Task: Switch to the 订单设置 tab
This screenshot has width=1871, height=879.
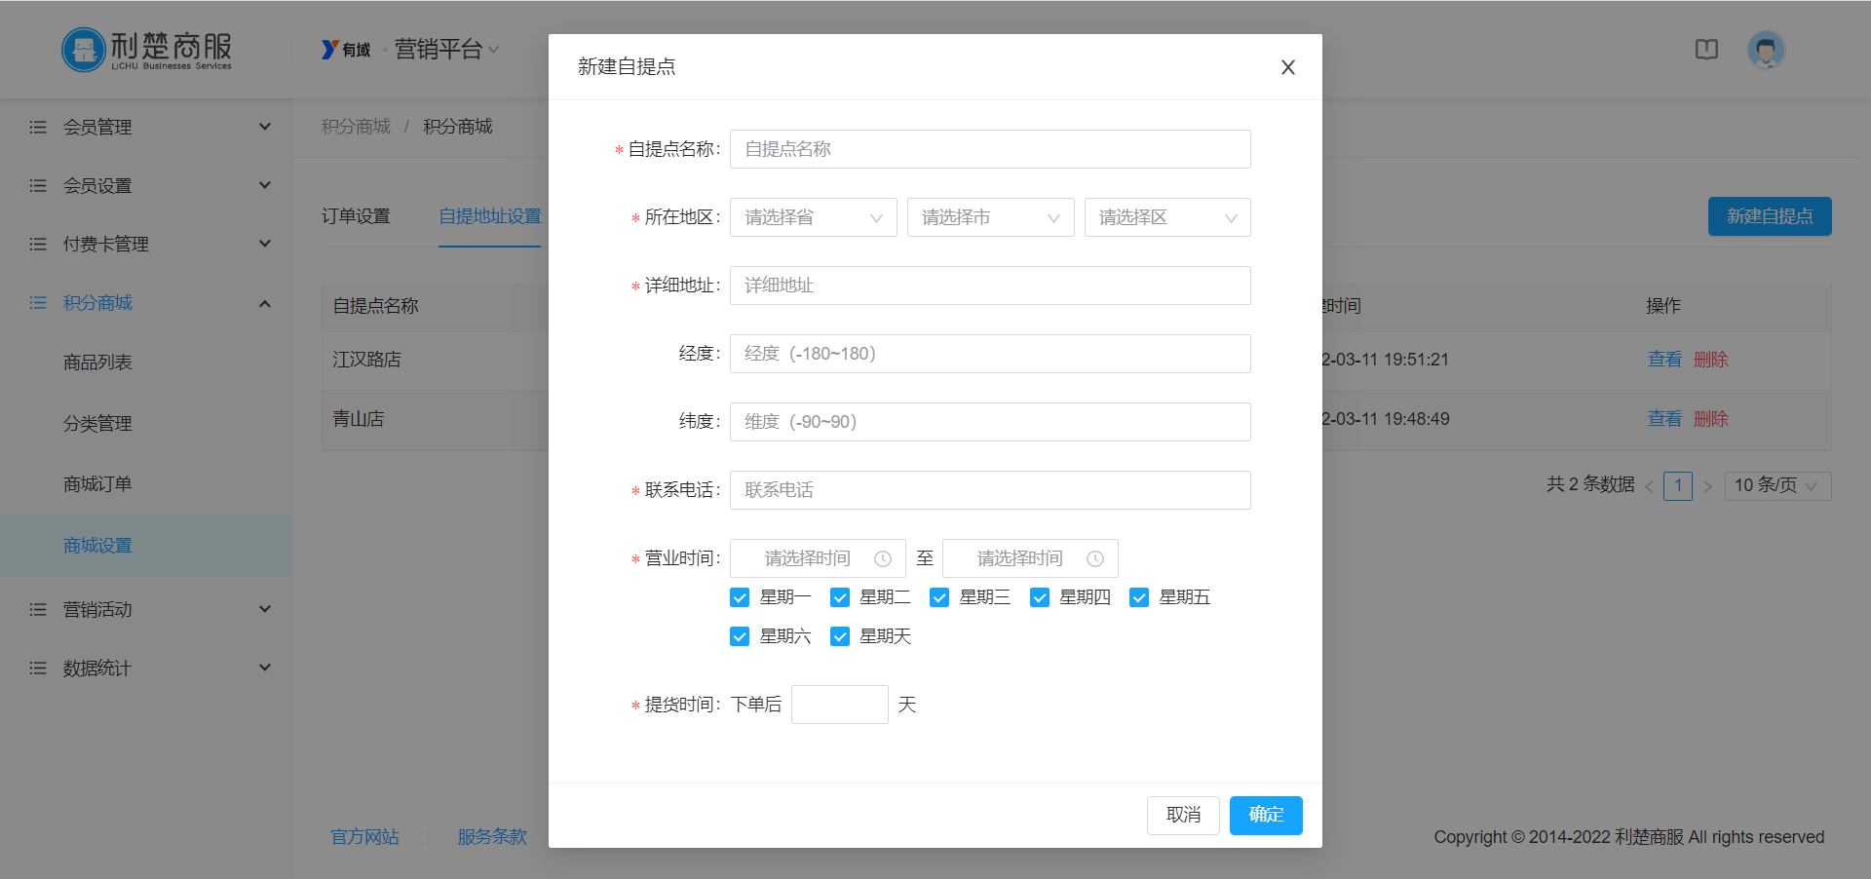Action: 356,216
